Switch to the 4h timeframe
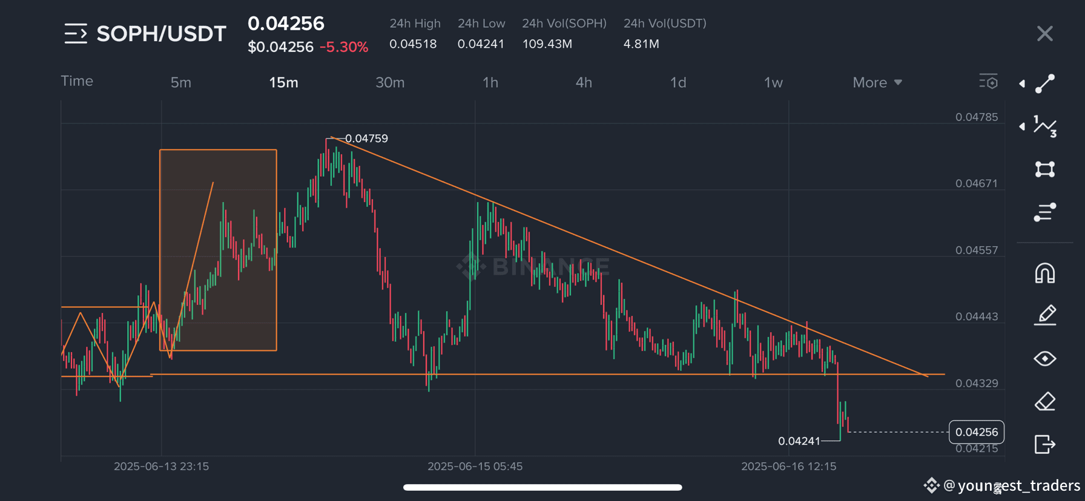The width and height of the screenshot is (1085, 501). [x=584, y=82]
